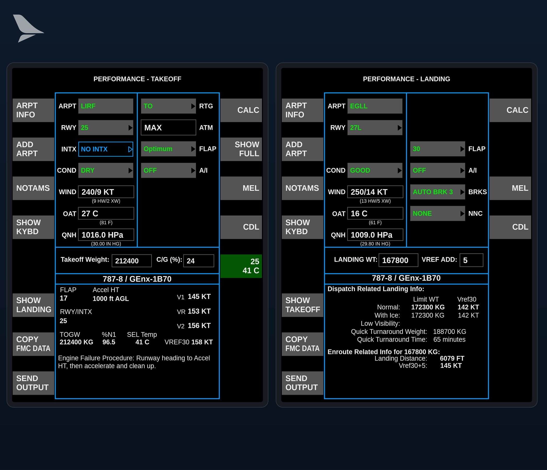
Task: Edit landing OAT field 16 C
Action: pos(375,213)
